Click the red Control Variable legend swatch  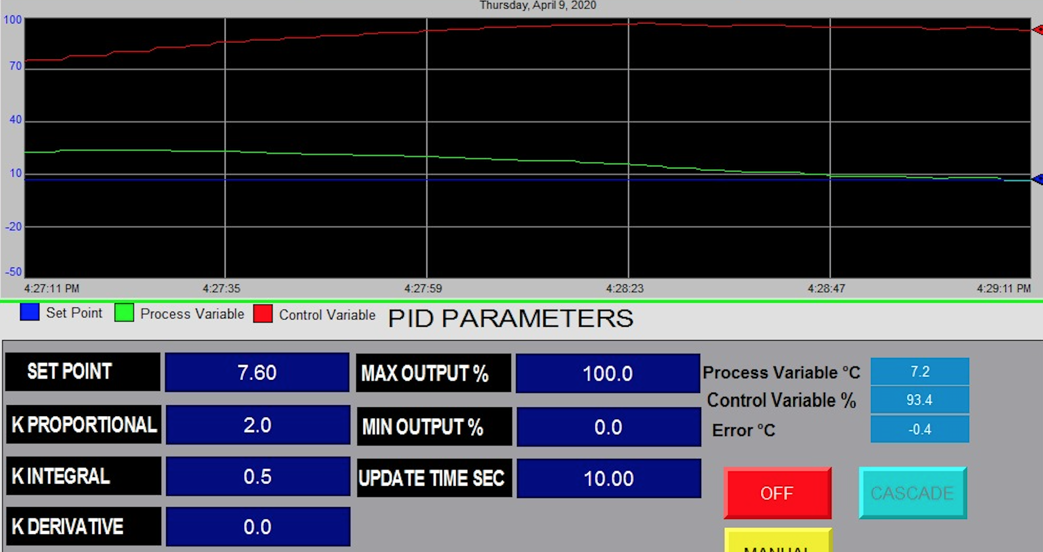point(263,314)
